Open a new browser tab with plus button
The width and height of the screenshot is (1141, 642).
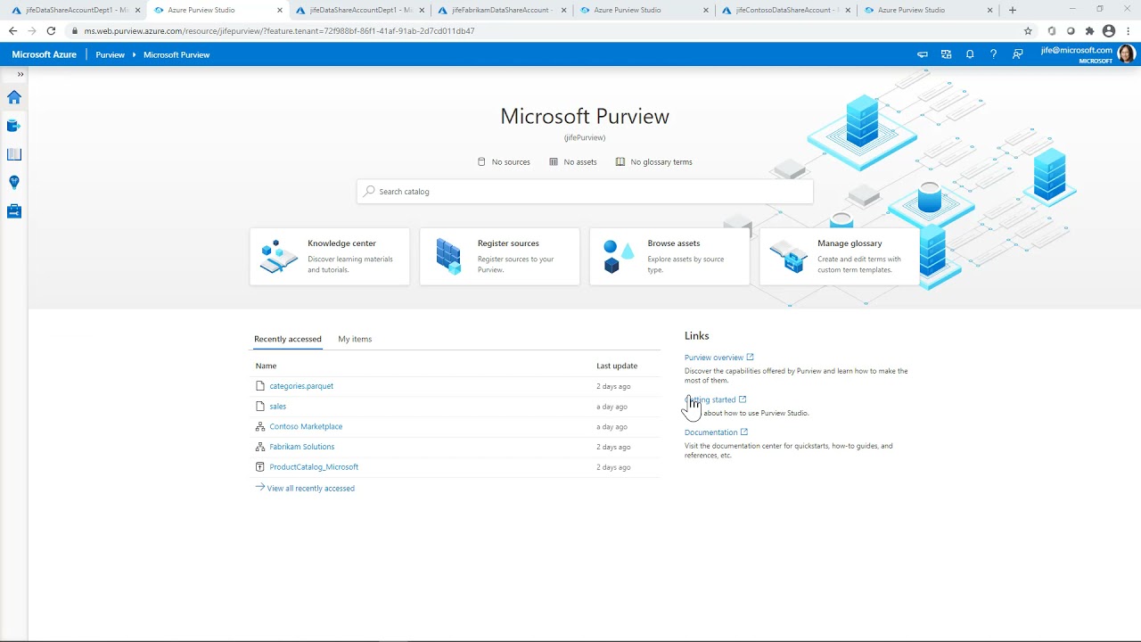click(x=1012, y=10)
